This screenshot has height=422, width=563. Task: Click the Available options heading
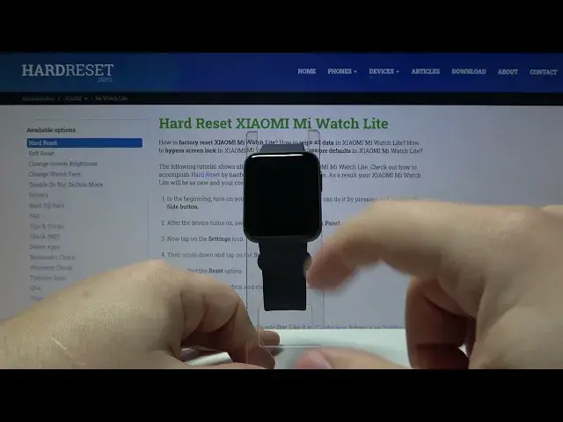(x=51, y=130)
